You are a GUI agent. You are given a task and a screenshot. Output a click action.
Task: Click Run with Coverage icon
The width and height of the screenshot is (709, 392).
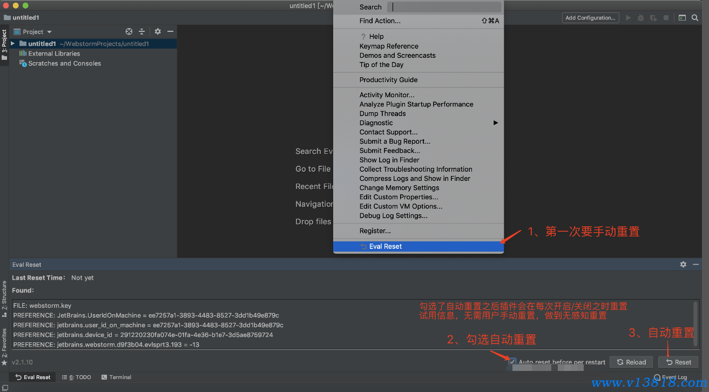[654, 18]
